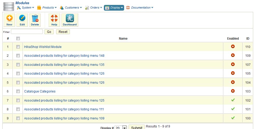
Task: Click the Edit pencil toolbar icon
Action: [x=22, y=20]
